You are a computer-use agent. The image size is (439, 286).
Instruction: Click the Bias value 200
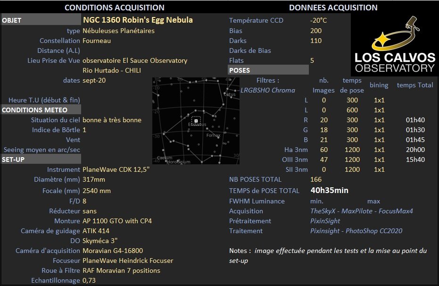pos(316,31)
